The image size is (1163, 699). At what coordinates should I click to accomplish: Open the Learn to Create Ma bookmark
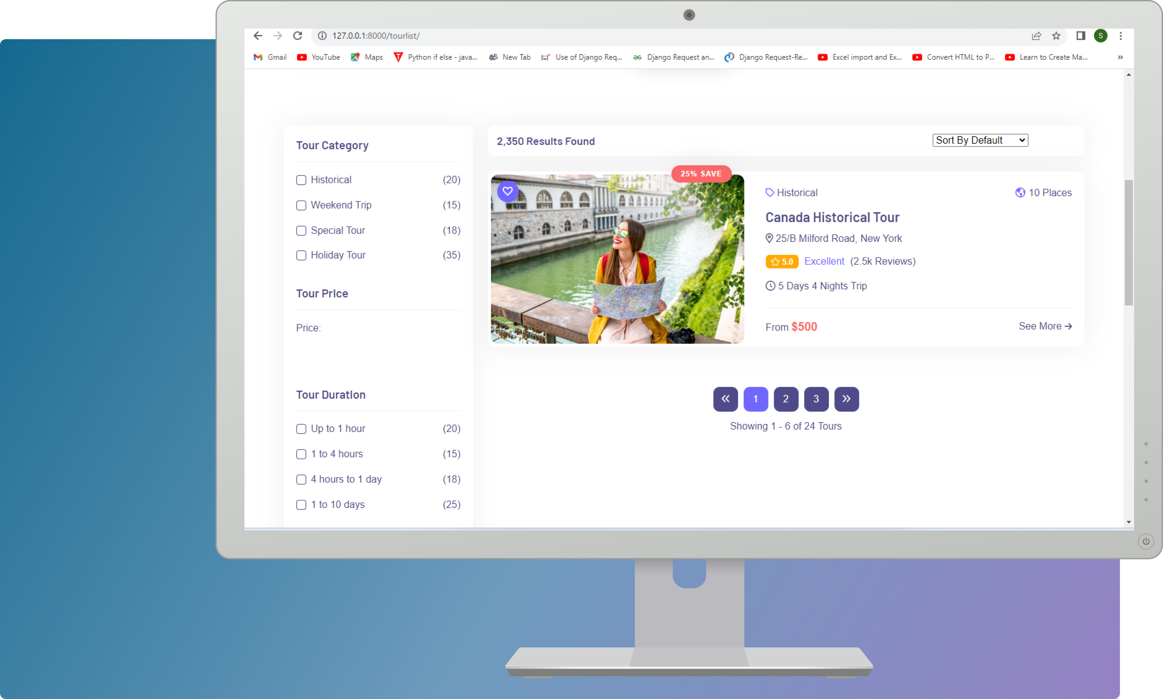[1047, 57]
